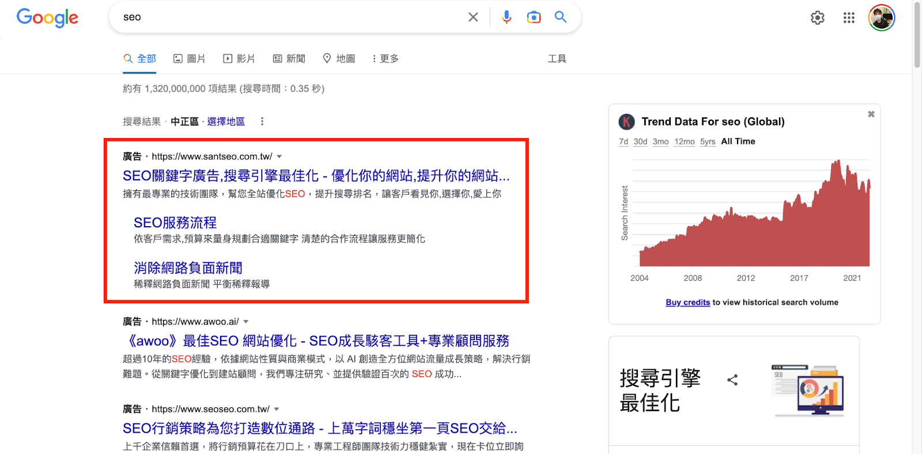This screenshot has width=922, height=454.
Task: Open the SEO關鍵字廣告 ad headline
Action: [x=316, y=176]
